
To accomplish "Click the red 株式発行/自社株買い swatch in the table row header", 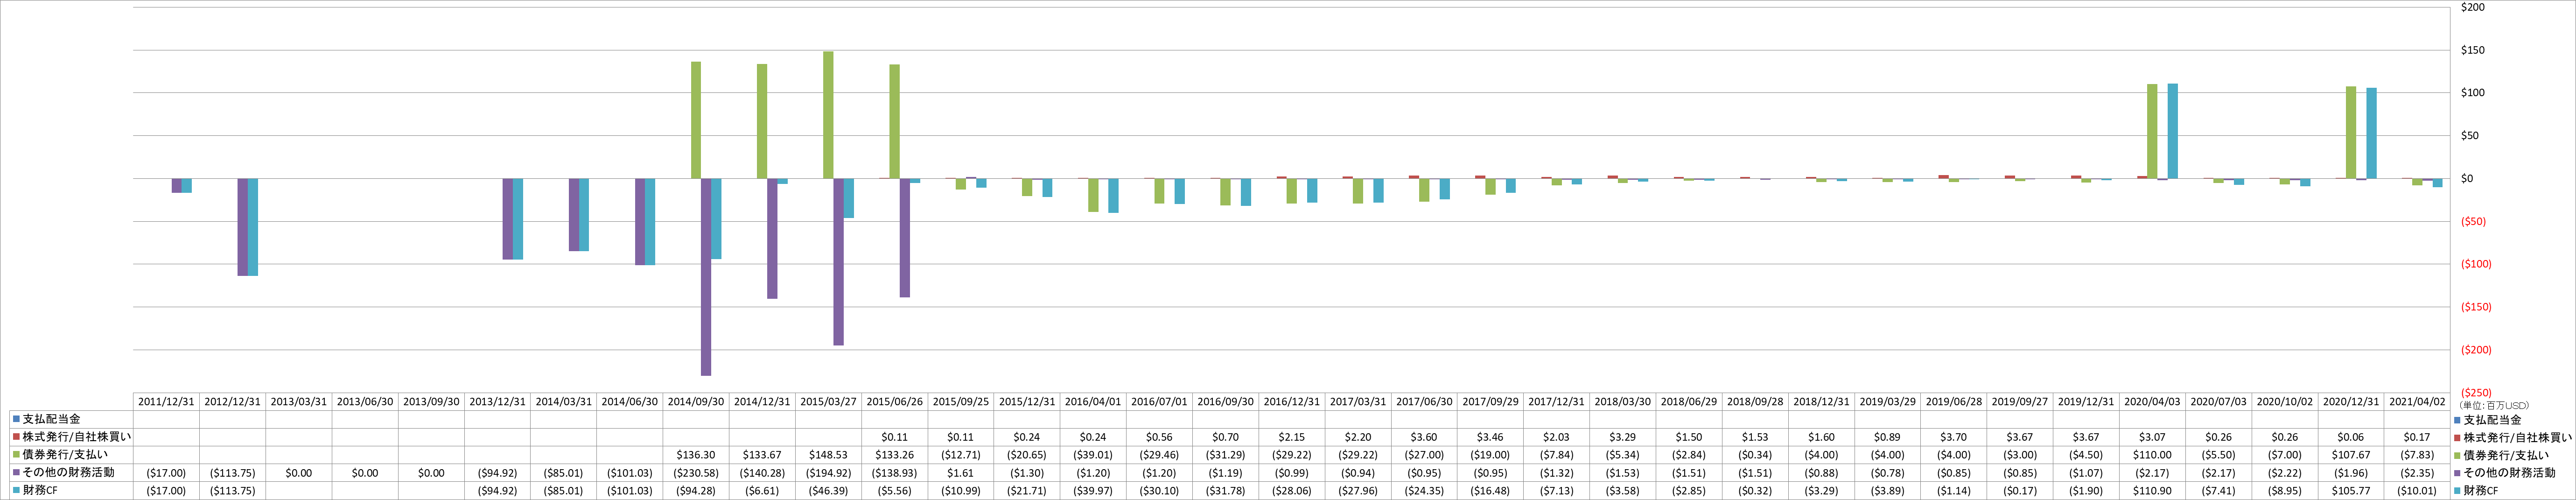I will click(x=17, y=437).
